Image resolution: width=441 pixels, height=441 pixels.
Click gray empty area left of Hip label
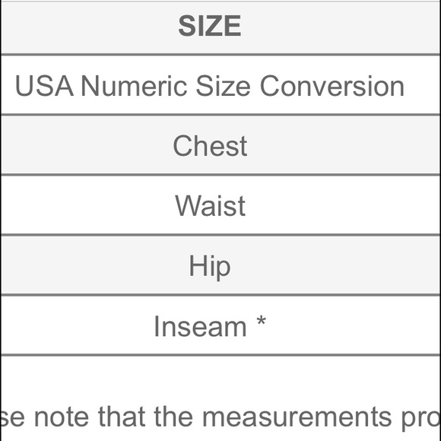coord(94,266)
